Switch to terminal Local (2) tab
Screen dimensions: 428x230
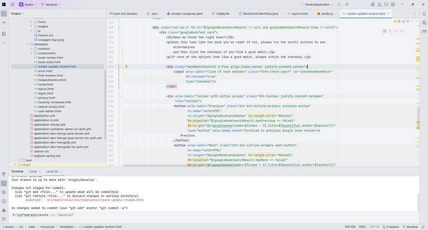point(52,171)
